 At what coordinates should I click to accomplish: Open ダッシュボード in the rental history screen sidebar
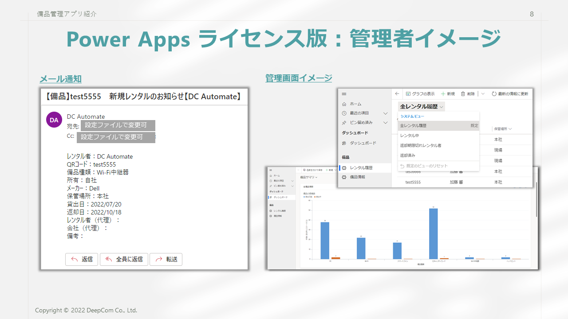coord(363,143)
